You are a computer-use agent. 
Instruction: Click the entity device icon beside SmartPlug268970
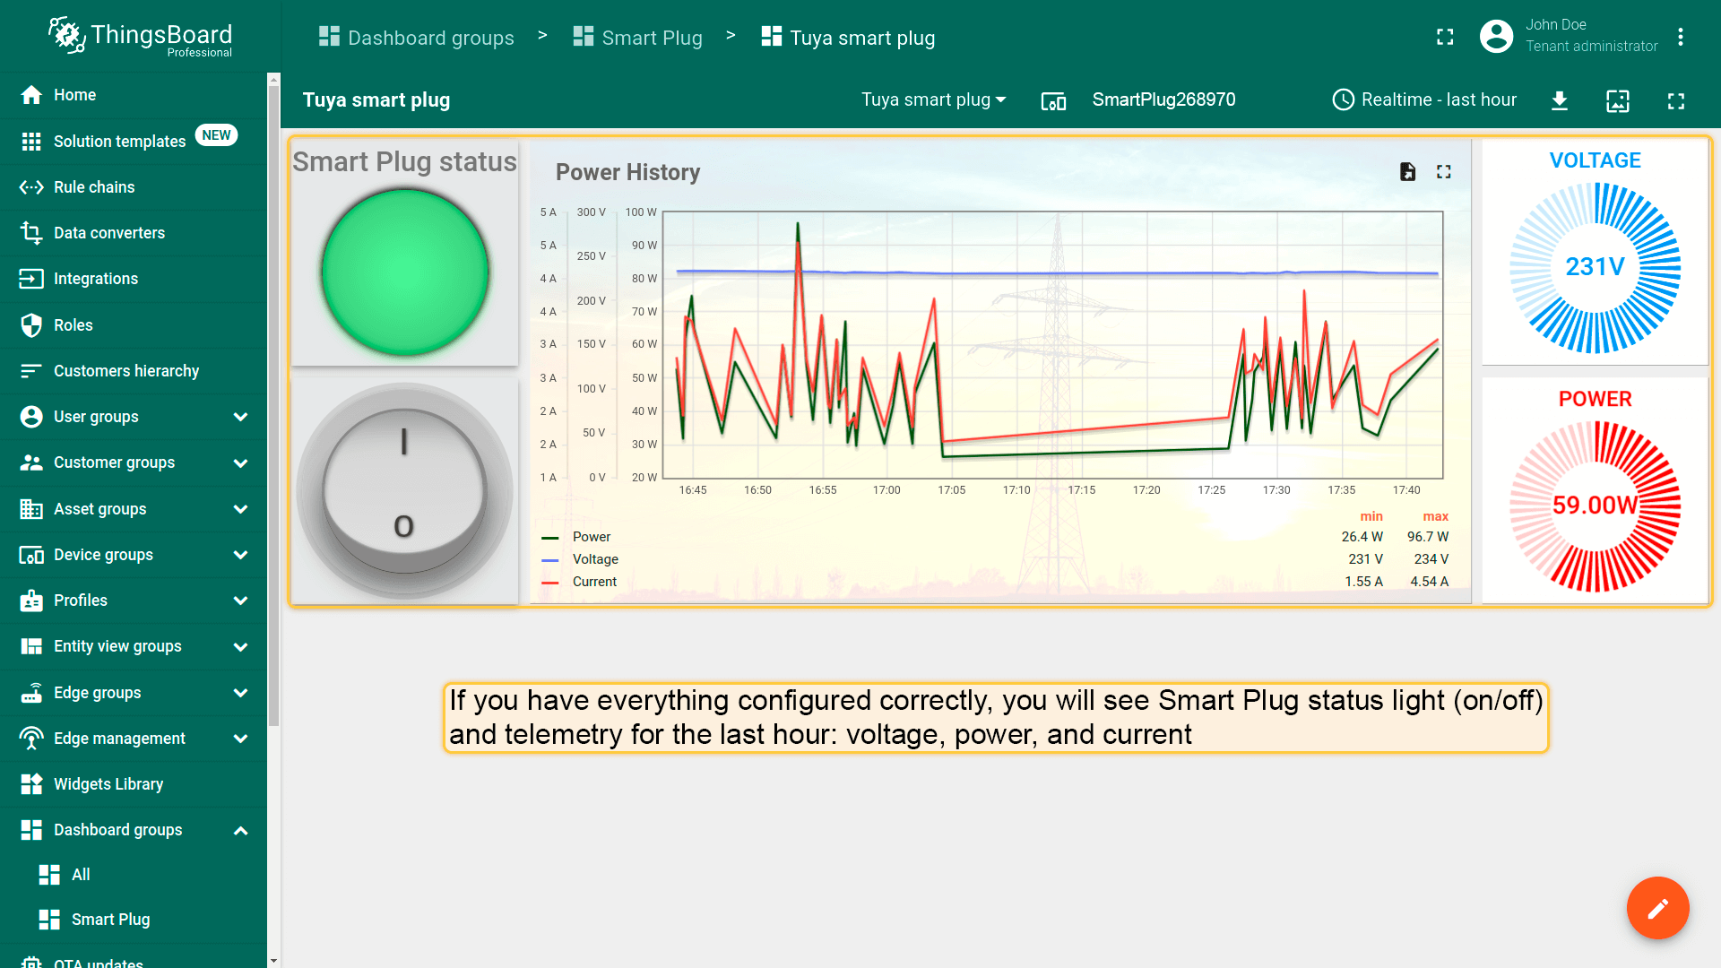[x=1053, y=101]
